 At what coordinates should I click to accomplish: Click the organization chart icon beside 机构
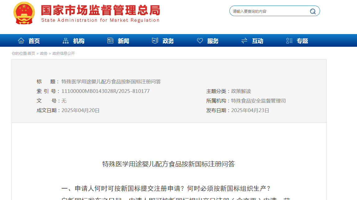pyautogui.click(x=66, y=41)
